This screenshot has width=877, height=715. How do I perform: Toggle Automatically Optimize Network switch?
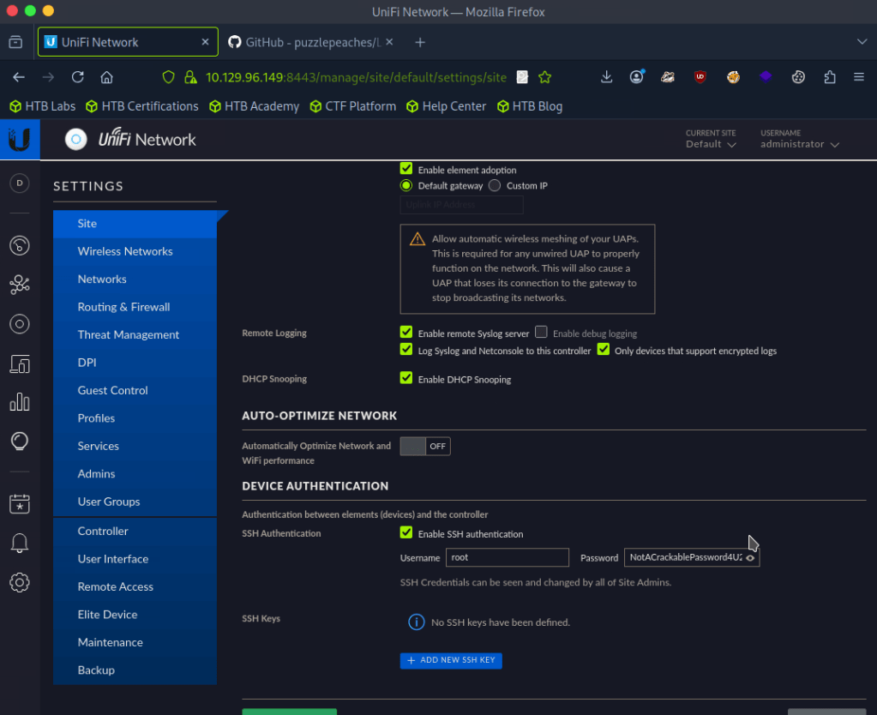[424, 447]
